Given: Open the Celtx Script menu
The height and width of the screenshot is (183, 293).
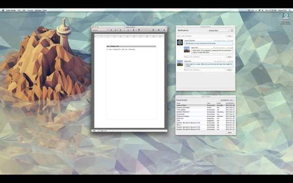Looking at the screenshot, I should pos(11,10).
